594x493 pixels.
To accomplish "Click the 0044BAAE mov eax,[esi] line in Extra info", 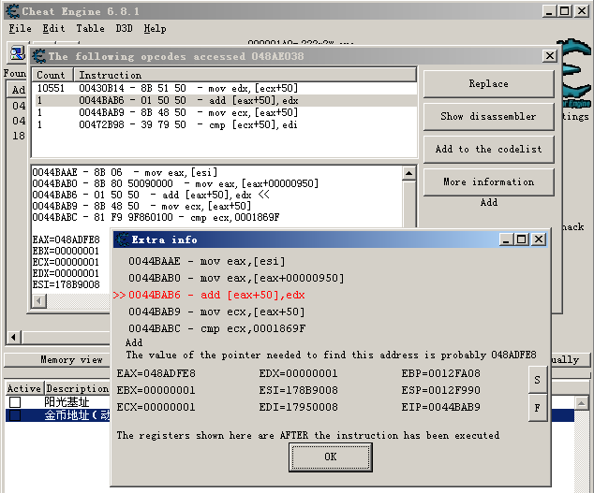I will (x=207, y=261).
